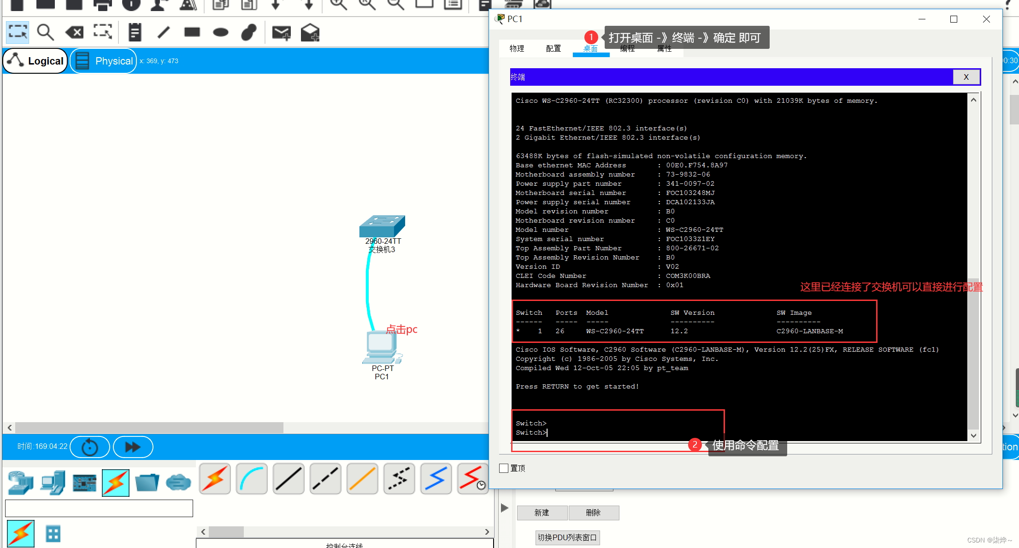1019x548 pixels.
Task: Open the 桌面 tab in PC1
Action: tap(591, 49)
